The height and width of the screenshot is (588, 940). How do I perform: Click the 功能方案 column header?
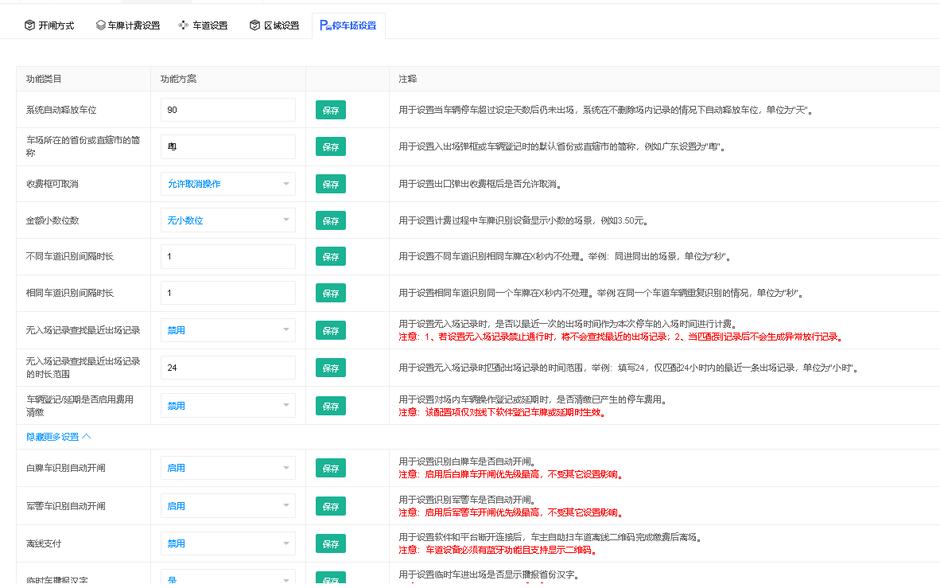click(179, 79)
